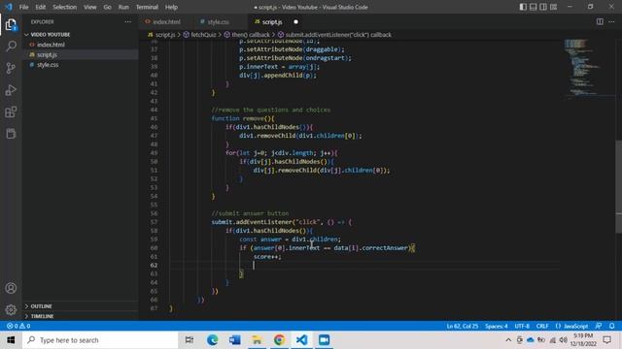622x349 pixels.
Task: Open the Help menu
Action: (x=171, y=7)
